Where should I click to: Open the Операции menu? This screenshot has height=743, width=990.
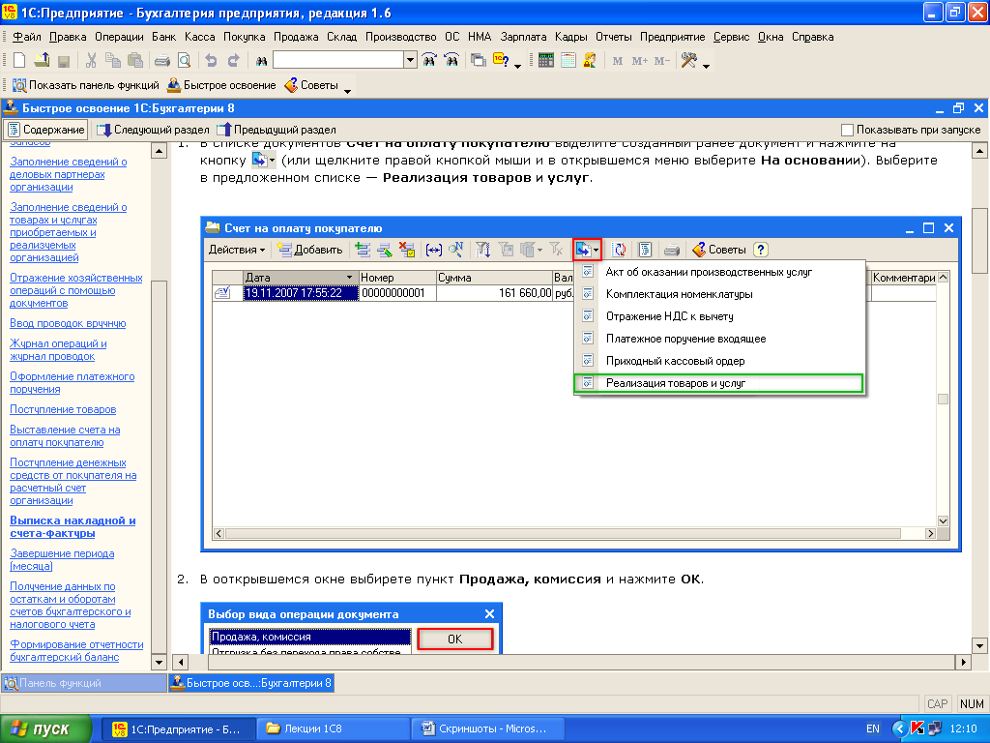(x=119, y=37)
